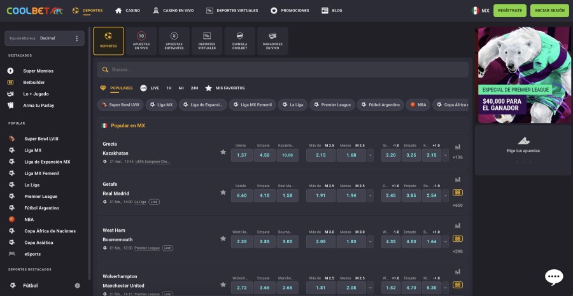573x296 pixels.
Task: Open Promociones in the top menu
Action: point(290,11)
